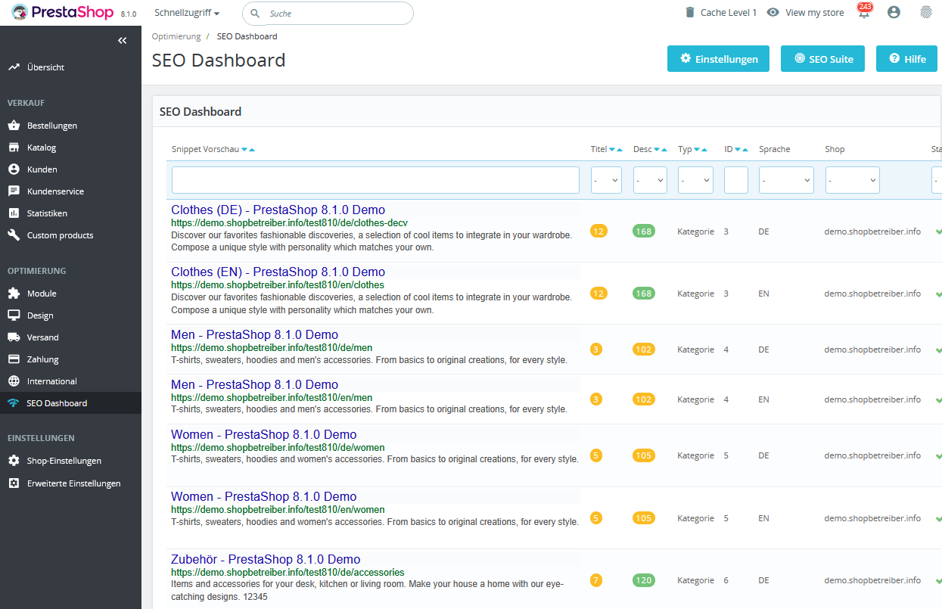Open notifications bell with 243 badge
Viewport: 942px width, 609px height.
pyautogui.click(x=864, y=12)
